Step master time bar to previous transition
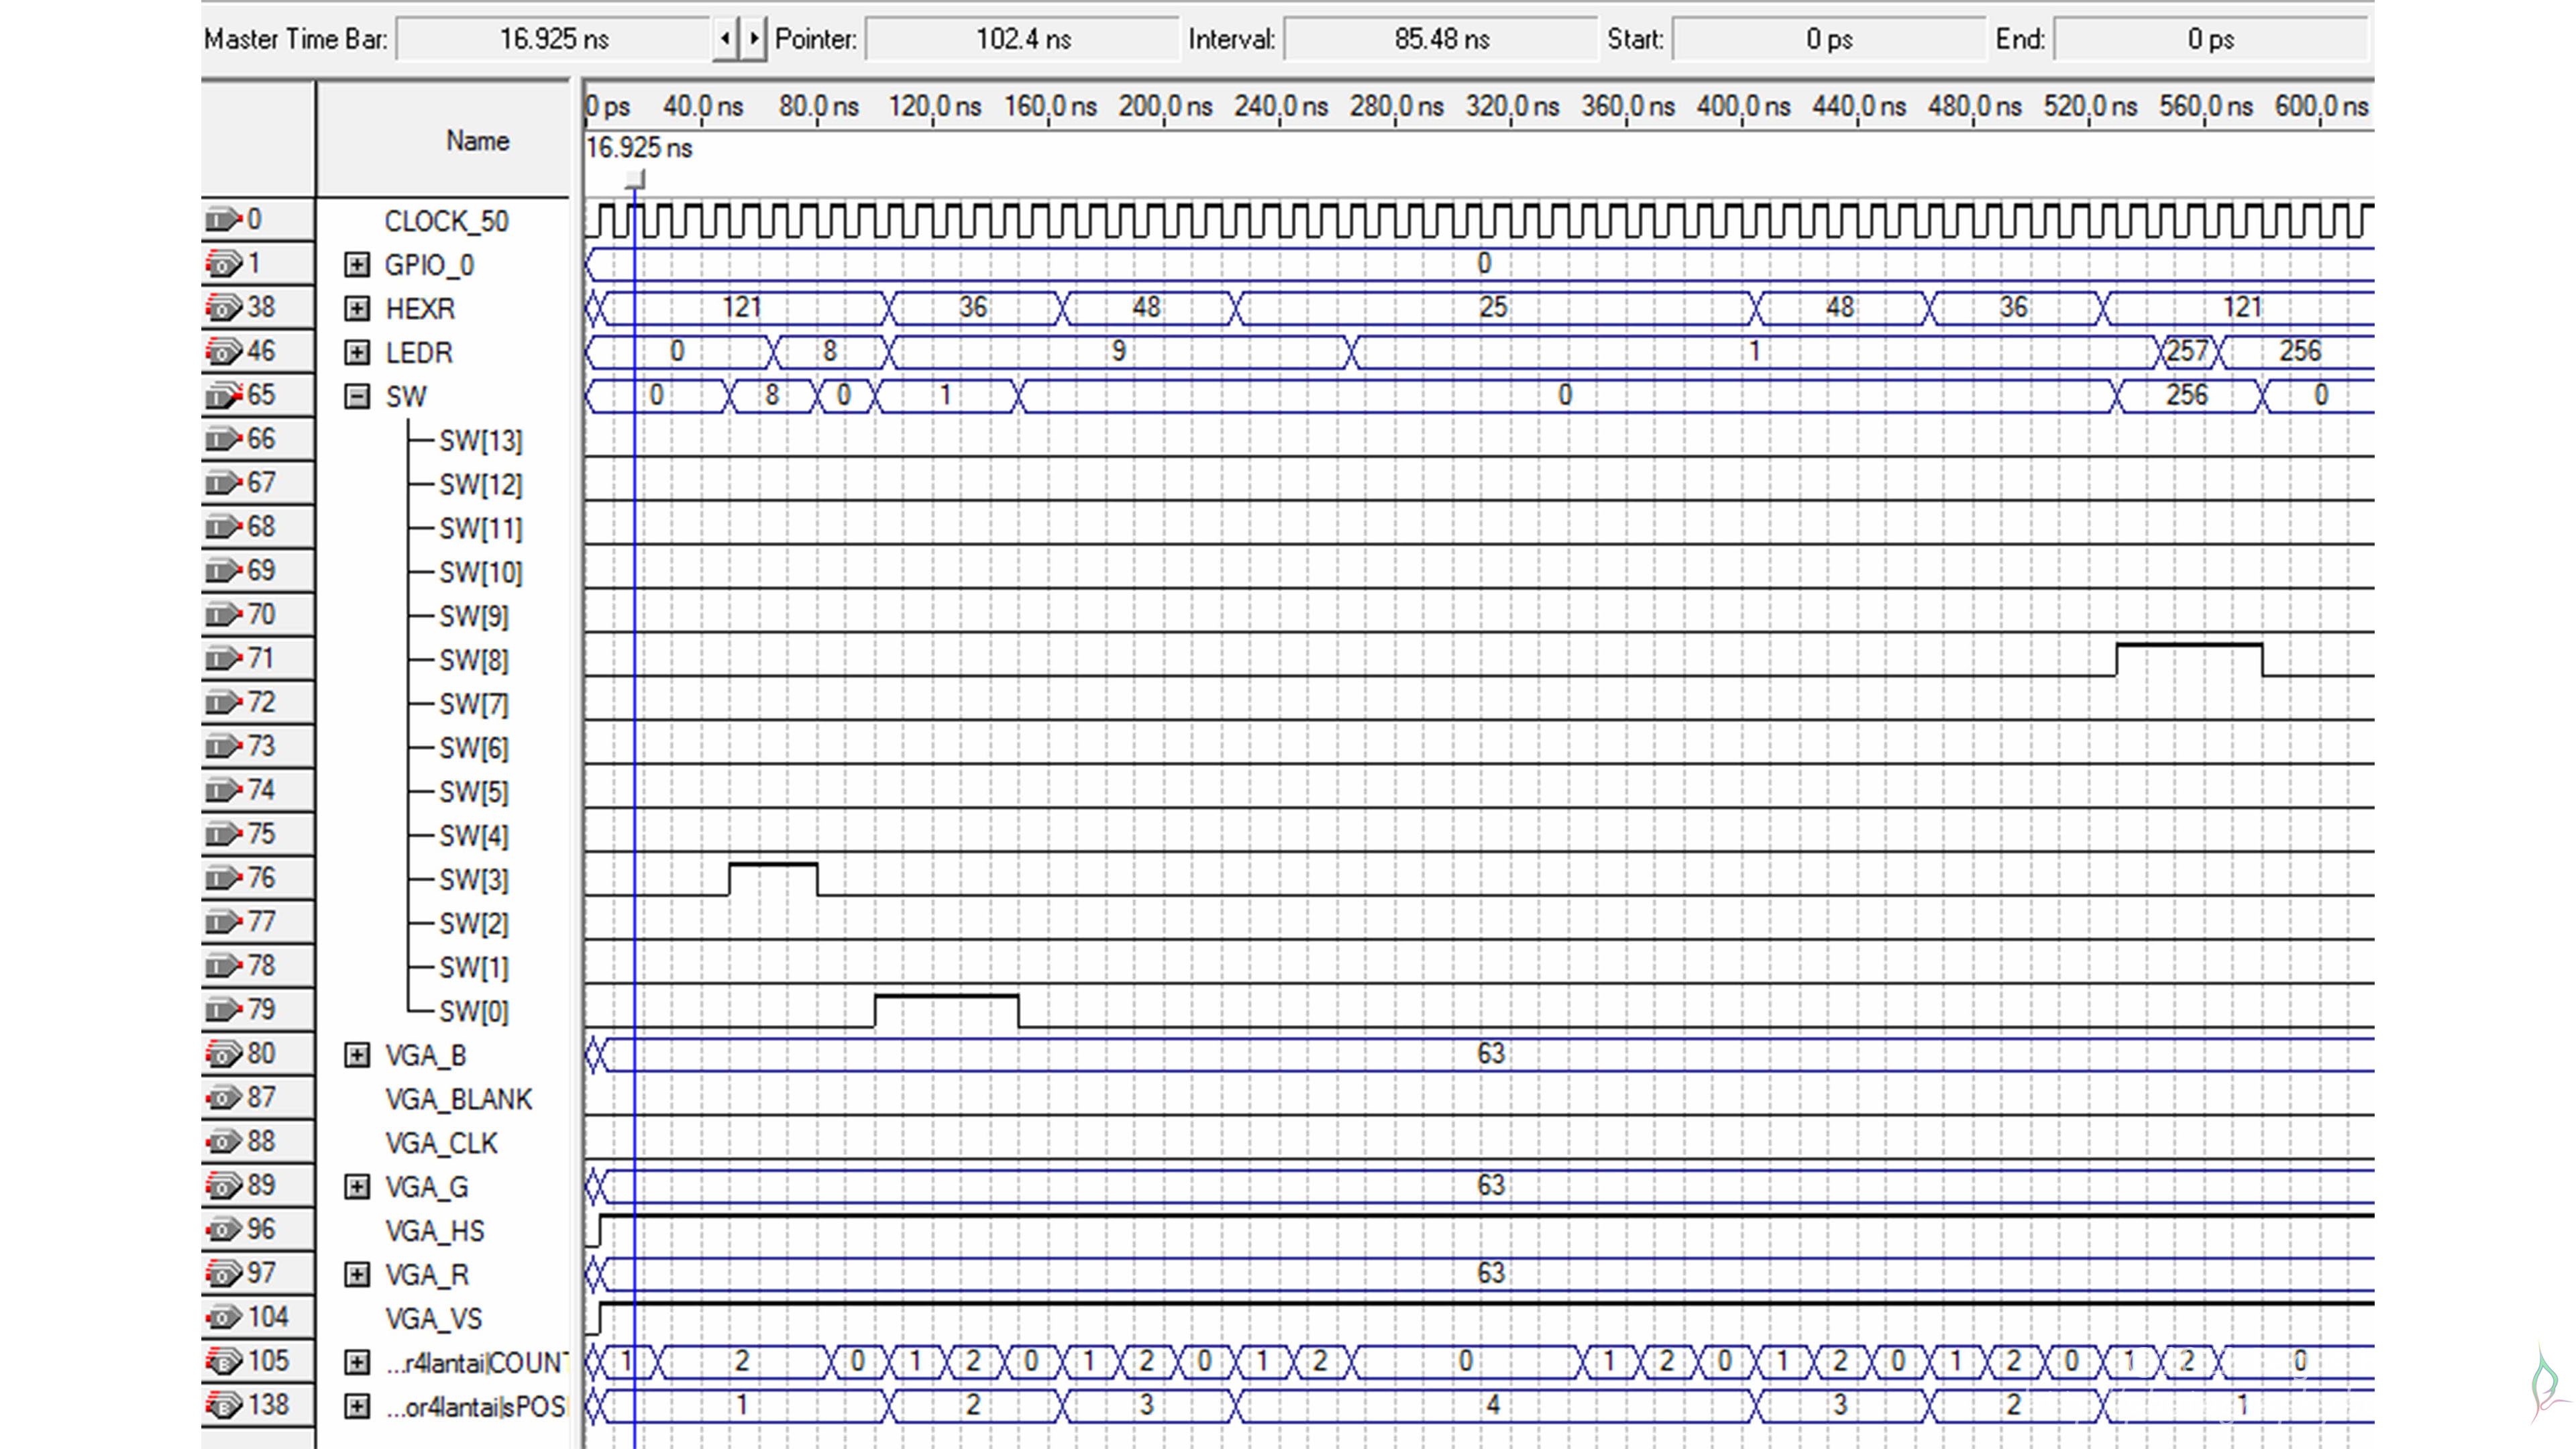Screen dimensions: 2576x1449 726,39
